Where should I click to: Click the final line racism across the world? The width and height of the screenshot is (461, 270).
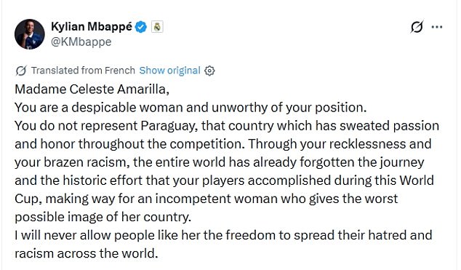pos(87,253)
